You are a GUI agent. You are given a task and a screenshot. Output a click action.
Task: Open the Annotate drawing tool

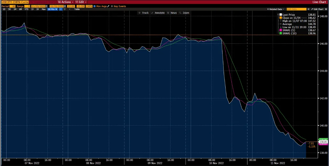[158, 13]
